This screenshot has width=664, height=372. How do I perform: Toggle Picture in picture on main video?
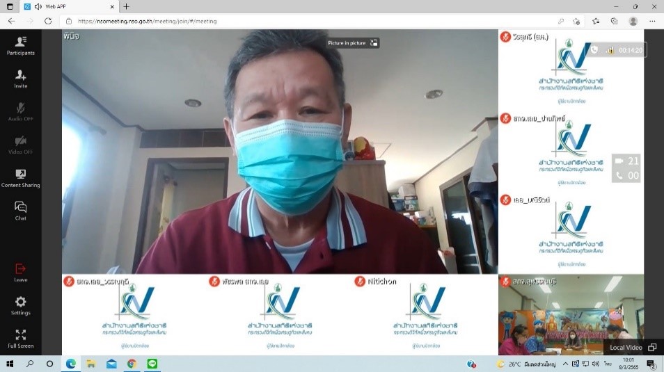pyautogui.click(x=354, y=43)
